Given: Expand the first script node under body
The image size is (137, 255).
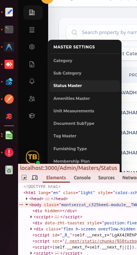Looking at the screenshot, I should tap(31, 217).
